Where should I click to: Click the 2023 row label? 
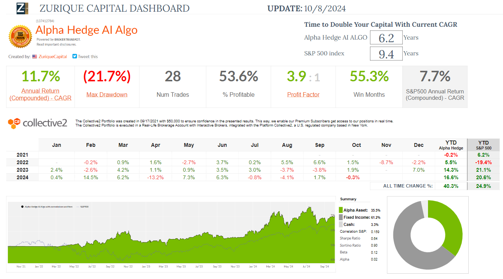coord(22,170)
